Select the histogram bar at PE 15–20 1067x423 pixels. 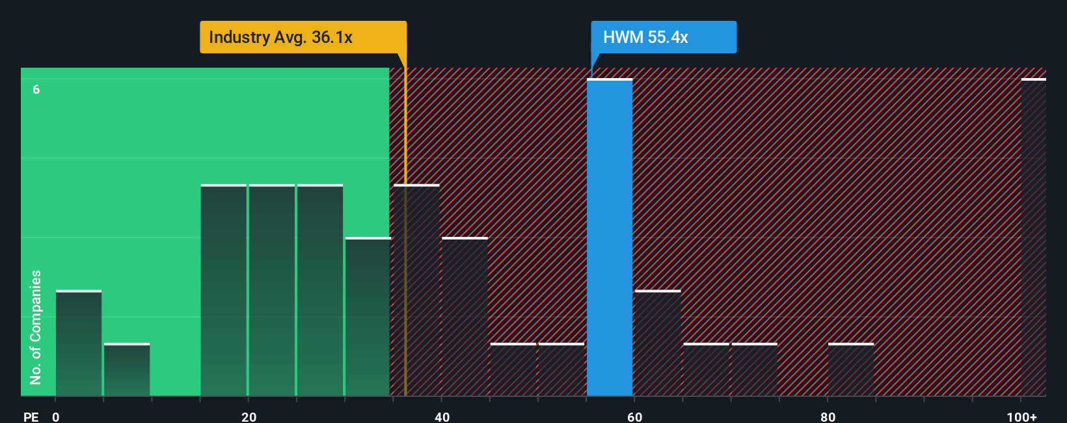pyautogui.click(x=224, y=290)
